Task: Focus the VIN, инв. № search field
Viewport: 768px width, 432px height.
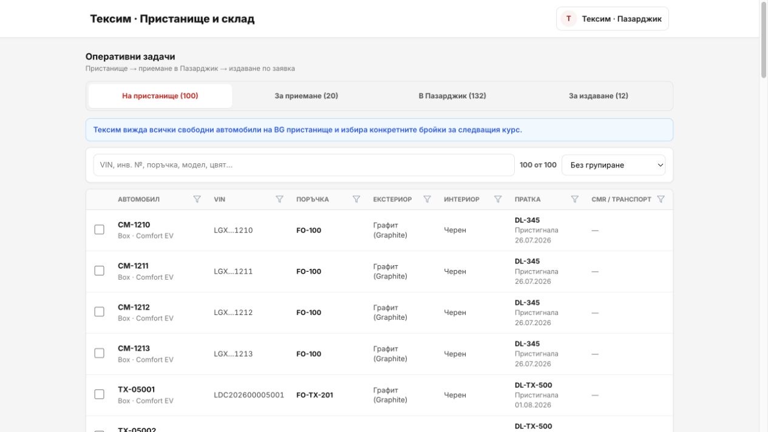Action: tap(304, 165)
